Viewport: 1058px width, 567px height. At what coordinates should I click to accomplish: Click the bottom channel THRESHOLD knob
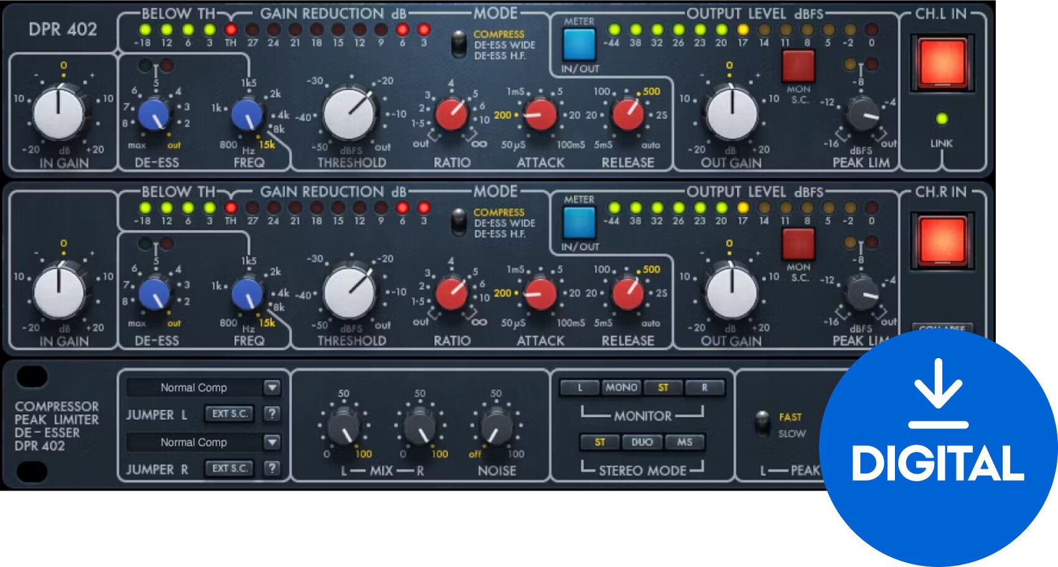[x=350, y=292]
